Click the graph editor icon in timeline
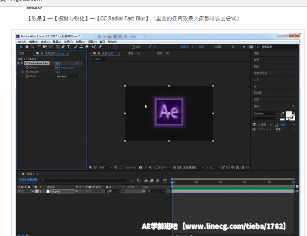The image size is (307, 236). click(x=165, y=181)
